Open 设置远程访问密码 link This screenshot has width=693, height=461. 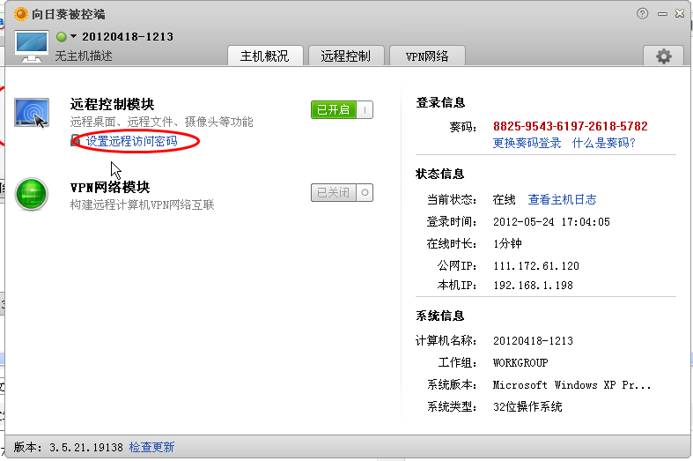132,141
